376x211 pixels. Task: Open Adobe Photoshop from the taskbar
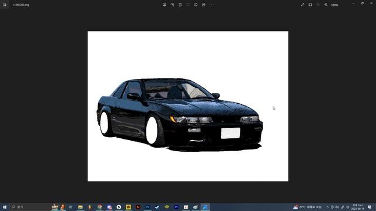click(147, 207)
